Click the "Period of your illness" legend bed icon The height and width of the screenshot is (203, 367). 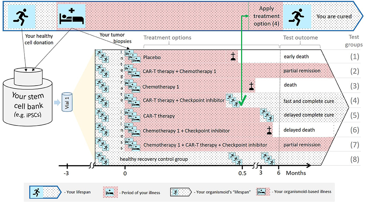110,193
